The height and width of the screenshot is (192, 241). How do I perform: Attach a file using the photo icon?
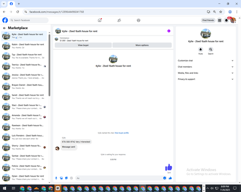point(61,178)
